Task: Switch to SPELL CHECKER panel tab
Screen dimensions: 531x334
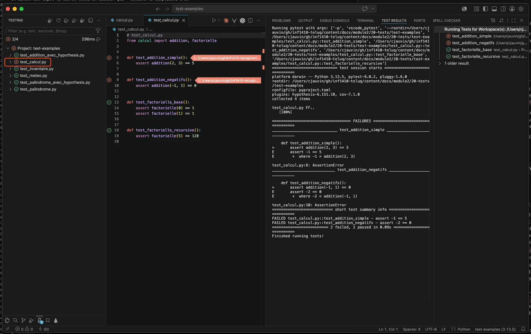Action: pos(446,20)
